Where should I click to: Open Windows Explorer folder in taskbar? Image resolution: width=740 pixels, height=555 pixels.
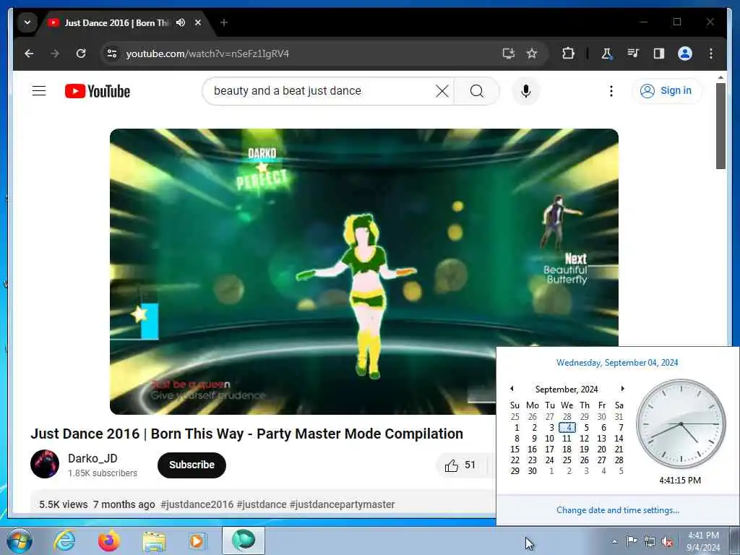tap(154, 541)
